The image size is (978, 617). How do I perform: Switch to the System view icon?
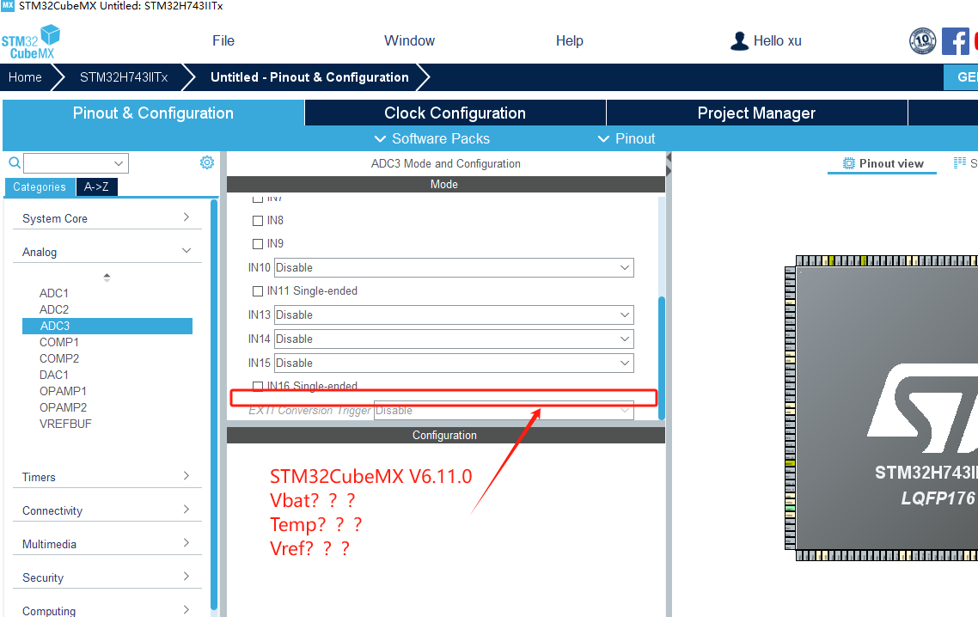(962, 163)
